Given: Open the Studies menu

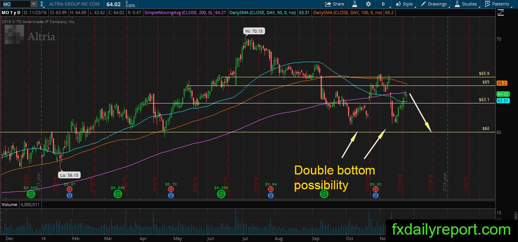Looking at the screenshot, I should point(466,4).
